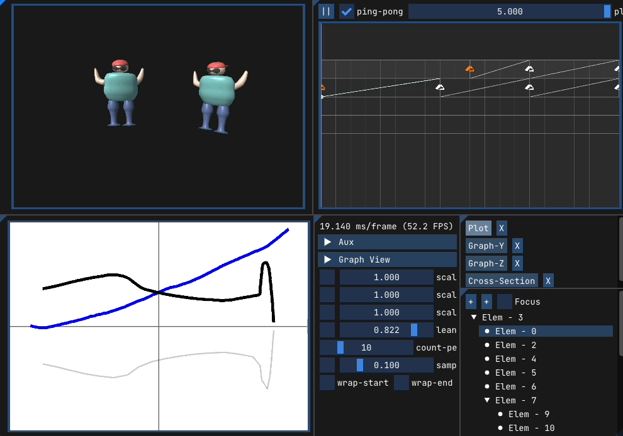
Task: Click the first scal 1.000 slider
Action: pyautogui.click(x=386, y=277)
